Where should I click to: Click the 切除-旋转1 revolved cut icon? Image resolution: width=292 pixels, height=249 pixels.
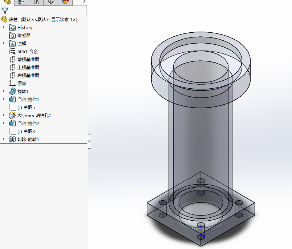click(x=12, y=140)
